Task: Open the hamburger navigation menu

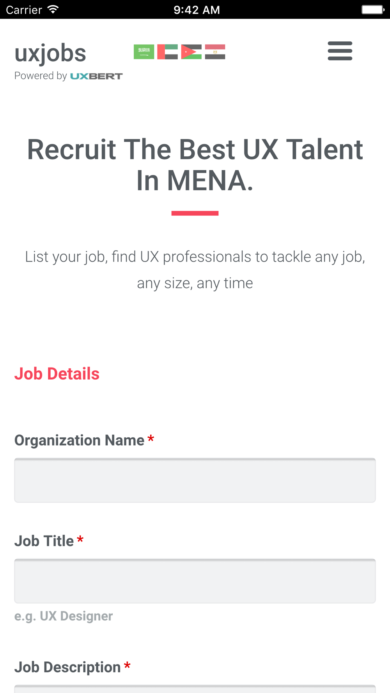Action: 340,51
